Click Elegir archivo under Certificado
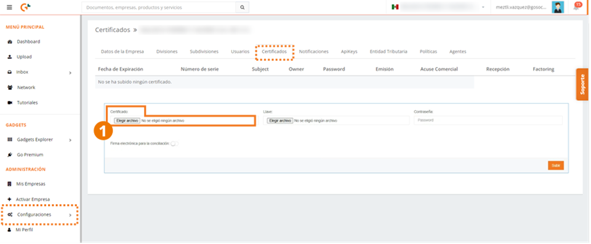591x244 pixels. coord(127,120)
